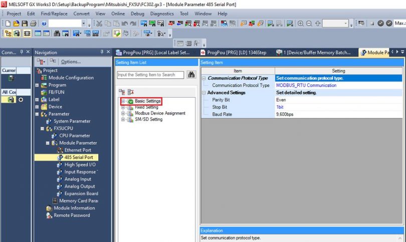The height and width of the screenshot is (242, 406).
Task: Click the expand-all icon in Setting Item List
Action: [x=122, y=92]
